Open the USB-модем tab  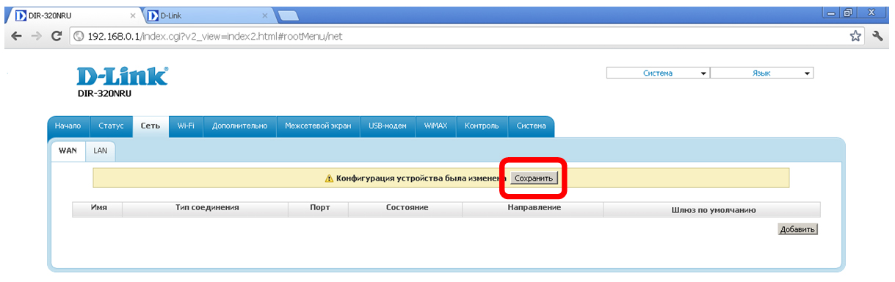point(388,126)
